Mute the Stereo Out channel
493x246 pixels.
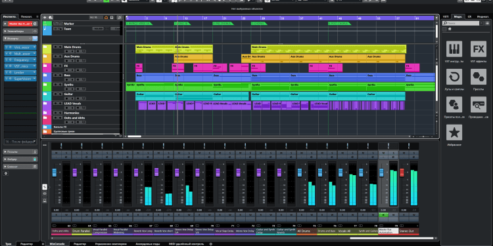(x=404, y=152)
